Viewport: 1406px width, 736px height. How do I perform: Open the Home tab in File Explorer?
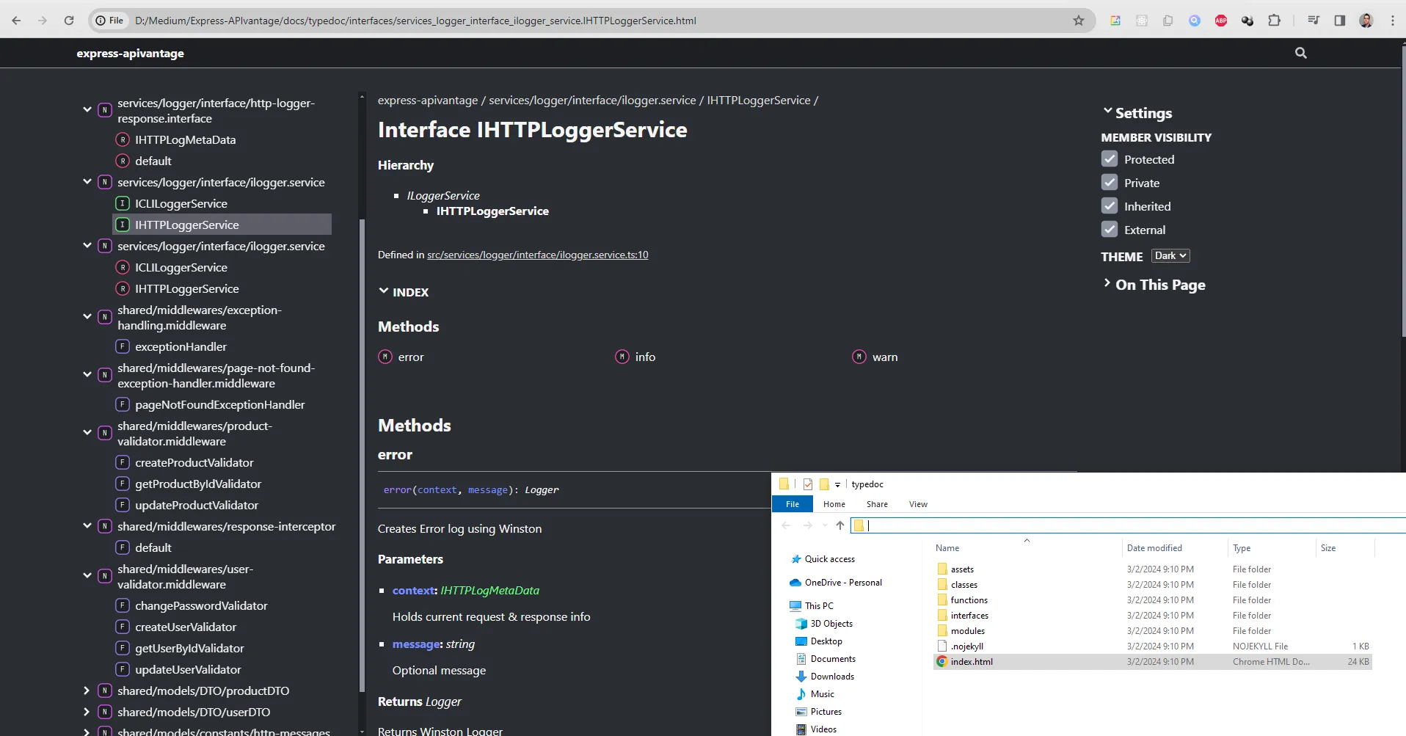coord(834,504)
